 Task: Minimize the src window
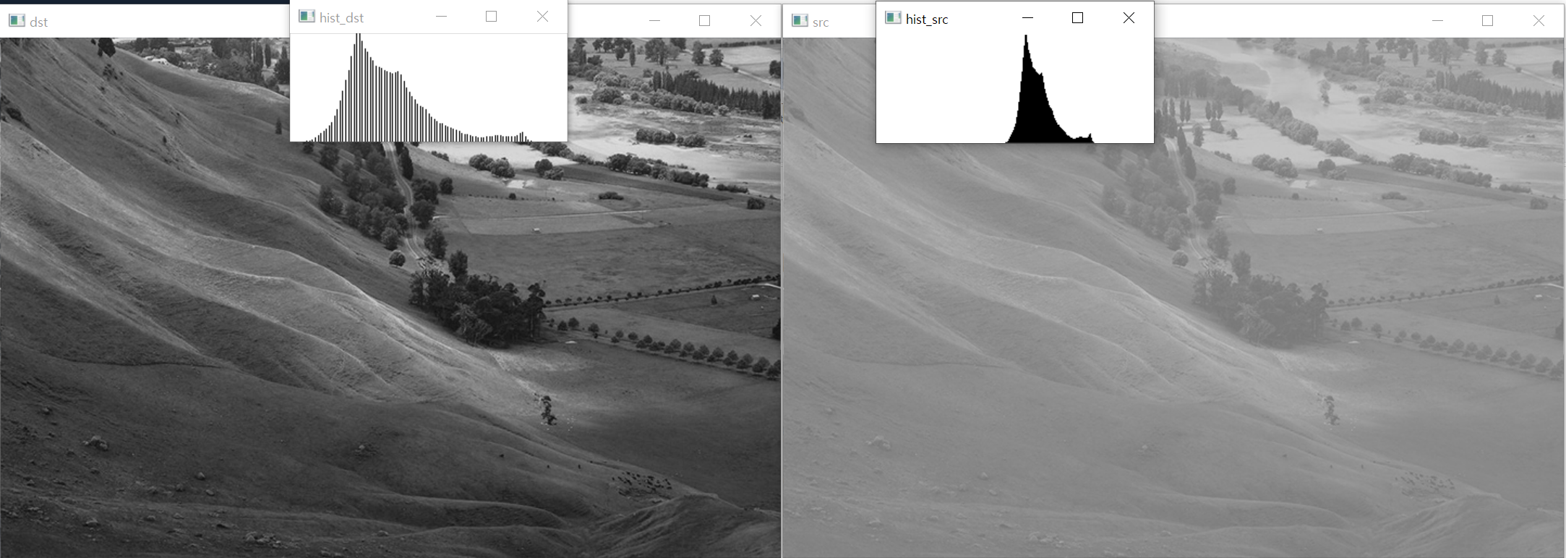1438,21
